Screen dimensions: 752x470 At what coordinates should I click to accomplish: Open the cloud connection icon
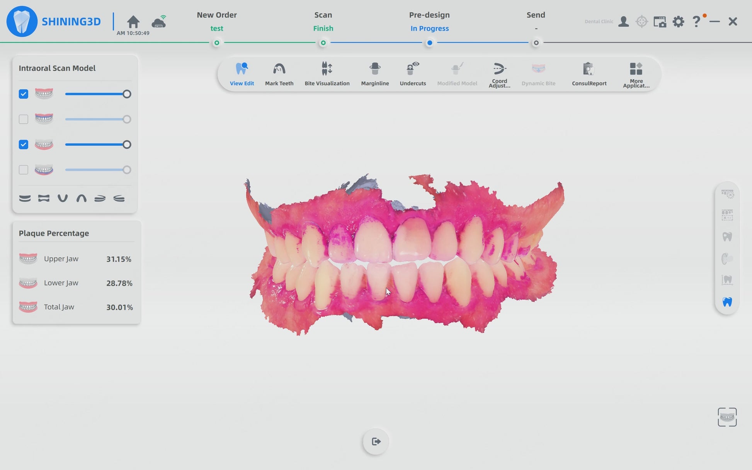coord(159,22)
